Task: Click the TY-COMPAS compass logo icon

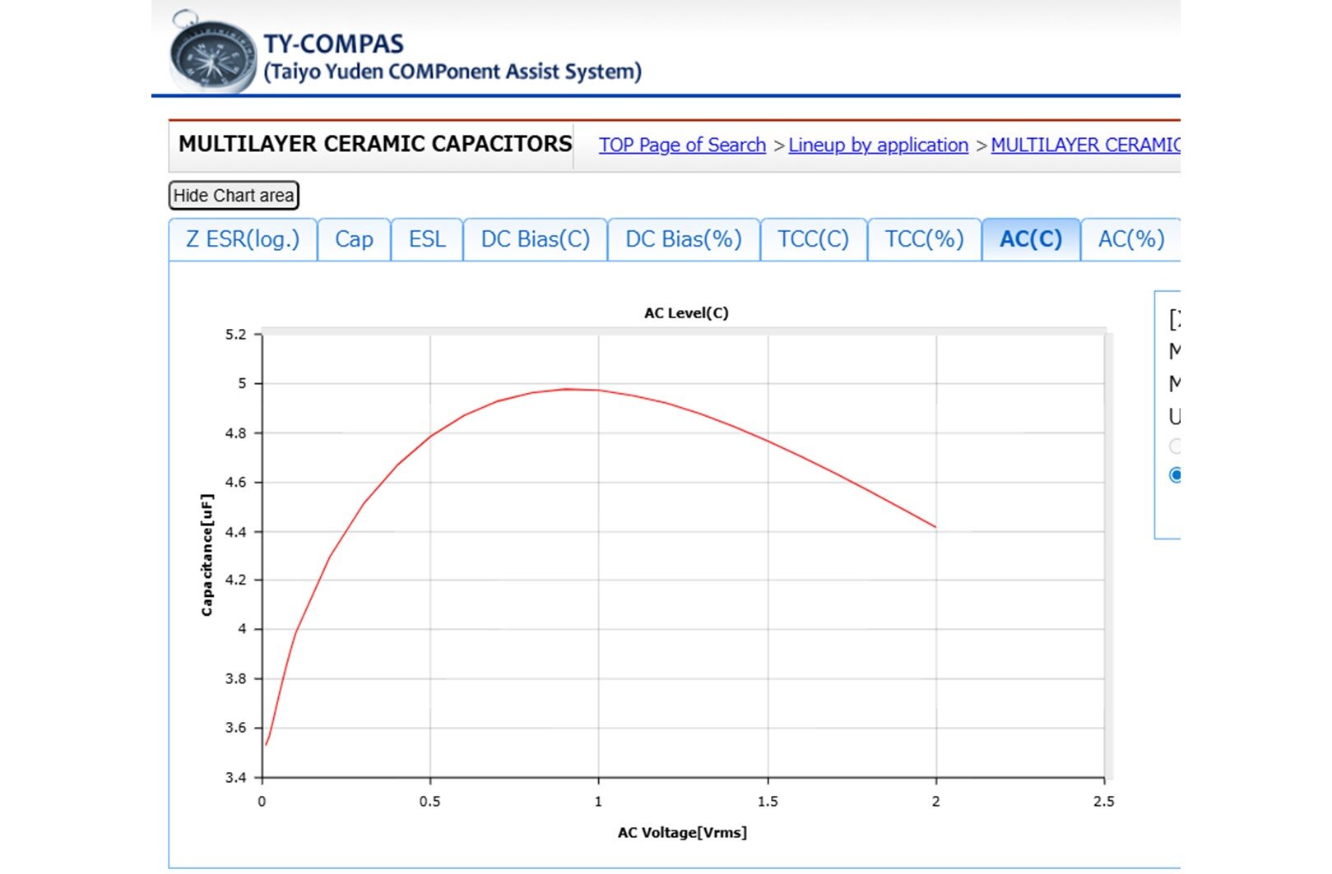Action: pos(212,55)
